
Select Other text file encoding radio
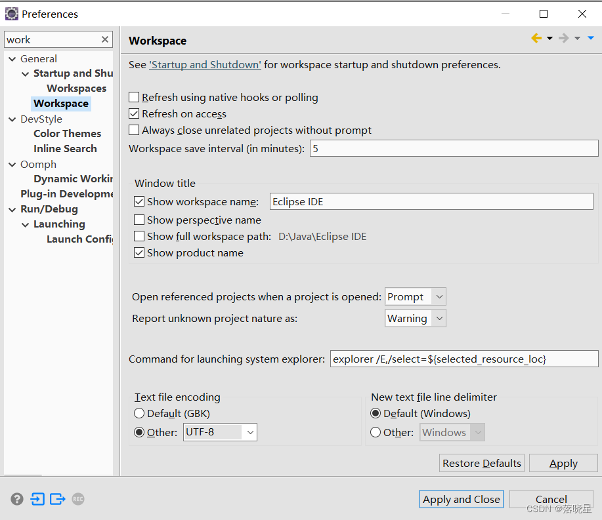pyautogui.click(x=139, y=432)
